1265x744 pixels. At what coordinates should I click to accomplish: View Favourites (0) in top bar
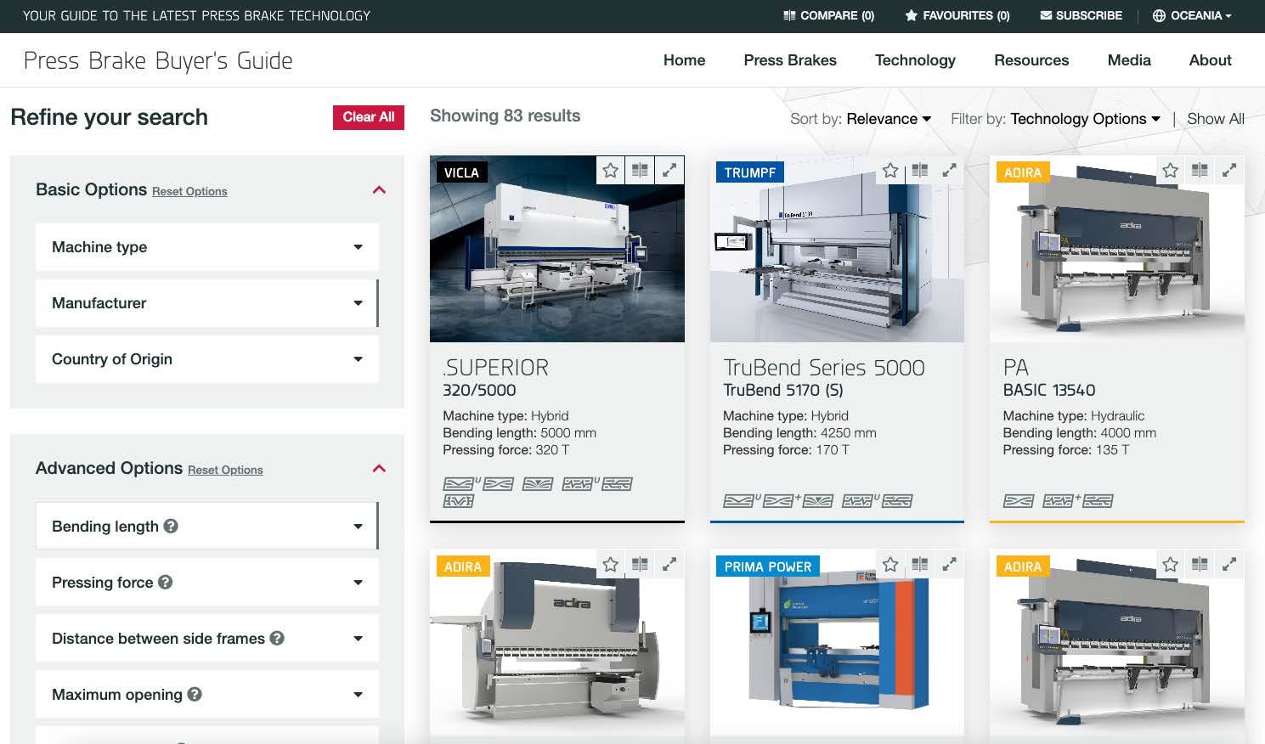pyautogui.click(x=957, y=15)
